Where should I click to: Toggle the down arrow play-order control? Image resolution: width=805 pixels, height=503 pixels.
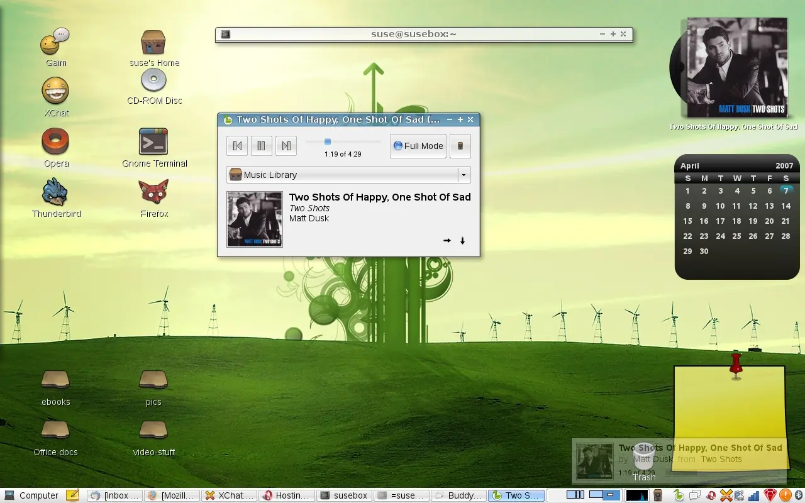point(462,240)
